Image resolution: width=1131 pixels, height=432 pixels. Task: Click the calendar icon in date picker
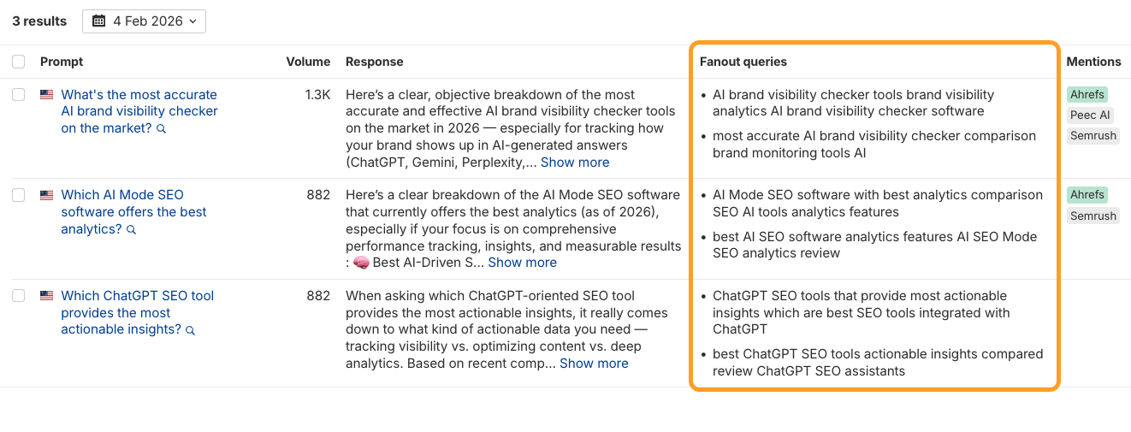point(98,21)
